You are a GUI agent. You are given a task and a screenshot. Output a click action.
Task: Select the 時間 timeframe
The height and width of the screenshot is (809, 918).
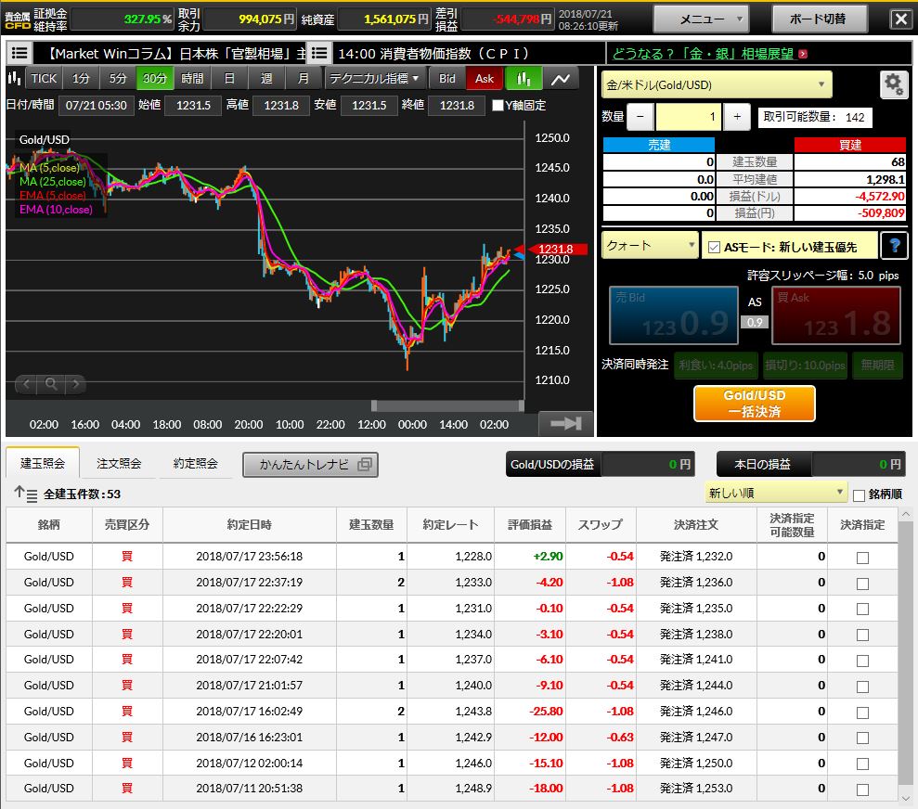192,78
